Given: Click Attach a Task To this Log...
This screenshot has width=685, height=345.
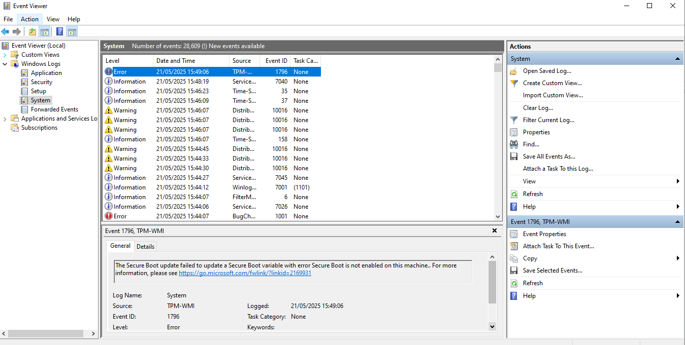Looking at the screenshot, I should [558, 169].
